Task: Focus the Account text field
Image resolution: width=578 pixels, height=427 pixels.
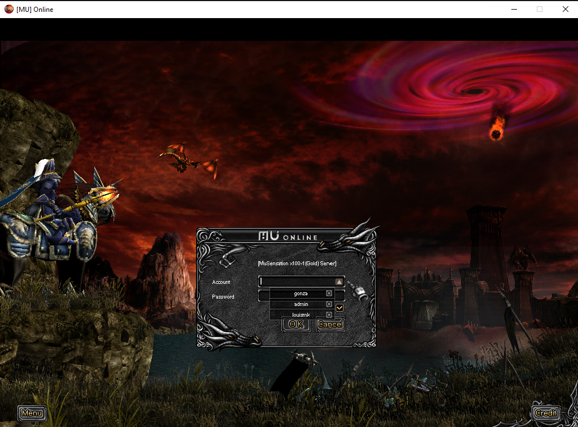Action: click(296, 282)
